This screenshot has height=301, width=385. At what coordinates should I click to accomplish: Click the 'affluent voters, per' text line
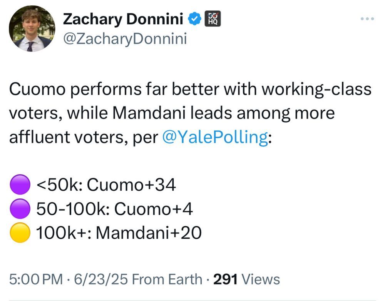coord(84,137)
